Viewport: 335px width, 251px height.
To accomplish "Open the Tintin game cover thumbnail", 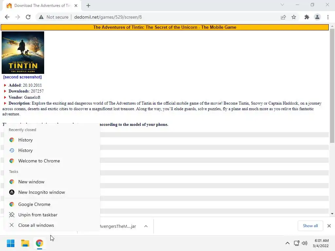I will click(23, 53).
